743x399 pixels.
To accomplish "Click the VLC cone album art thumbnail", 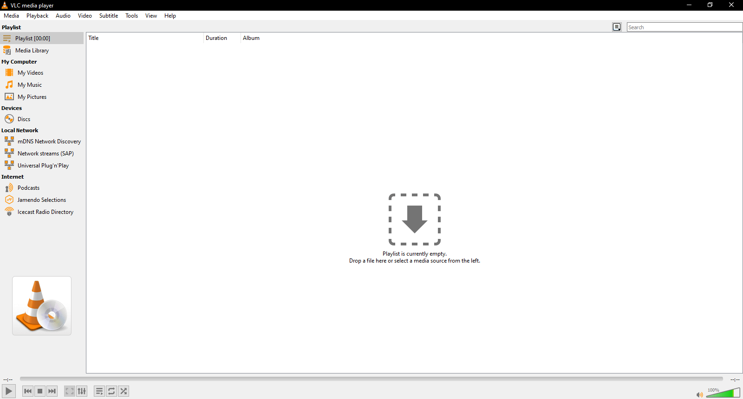I will pos(42,306).
